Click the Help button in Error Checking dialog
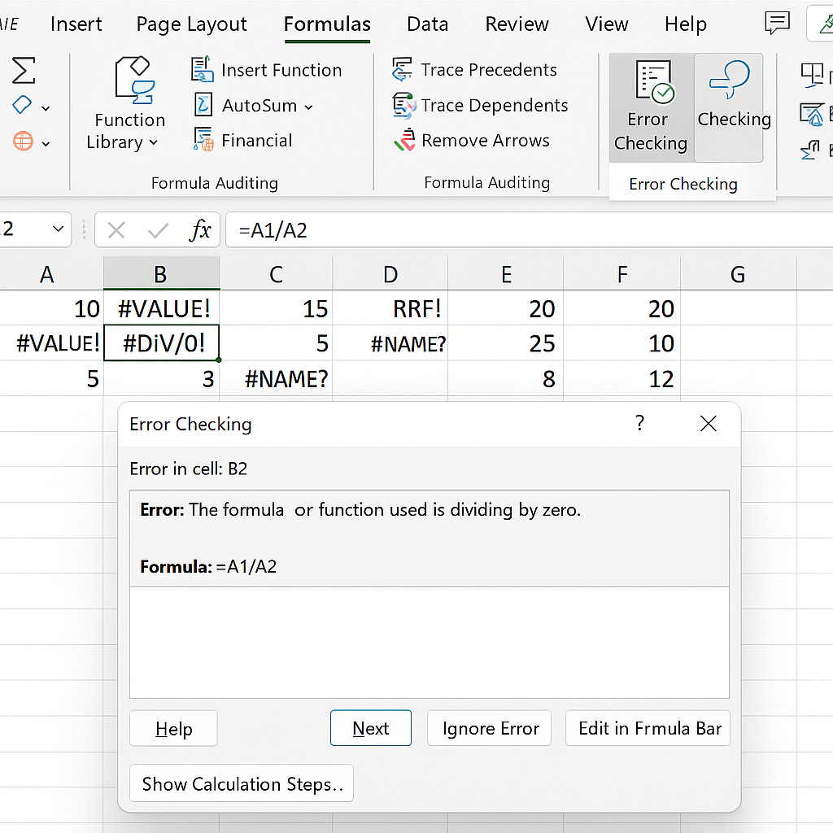Viewport: 833px width, 833px height. point(173,728)
